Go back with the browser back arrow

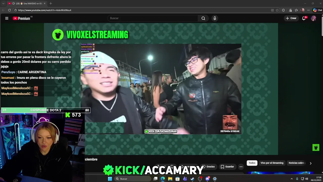pyautogui.click(x=3, y=10)
